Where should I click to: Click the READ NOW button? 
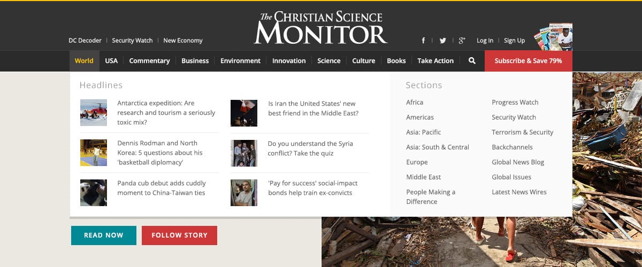coord(104,235)
